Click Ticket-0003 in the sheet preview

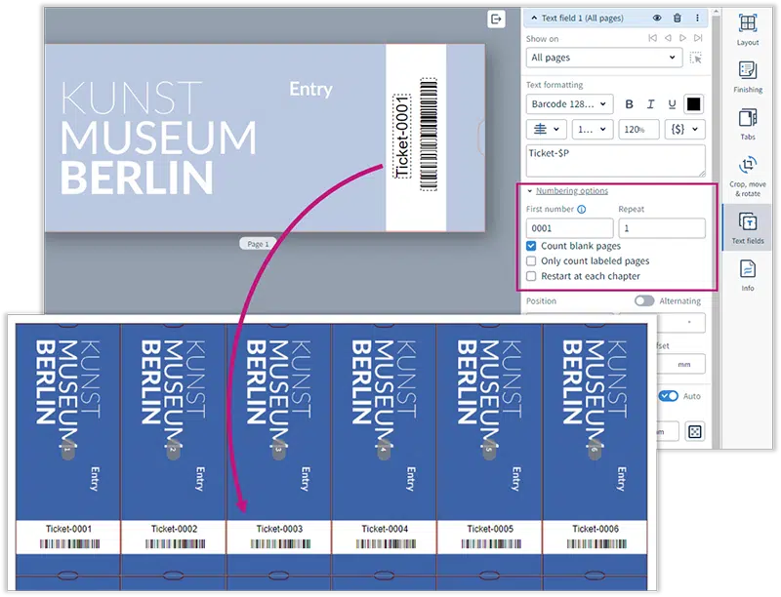coord(279,529)
